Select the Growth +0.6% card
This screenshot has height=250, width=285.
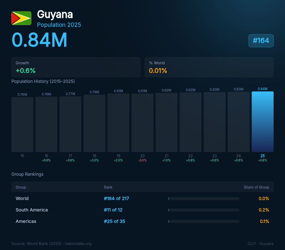point(76,67)
